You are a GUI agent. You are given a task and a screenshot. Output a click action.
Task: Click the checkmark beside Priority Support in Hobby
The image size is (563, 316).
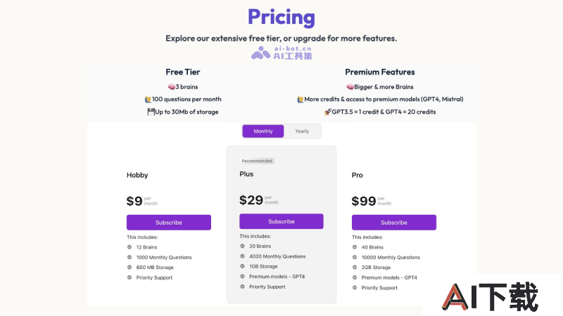coord(129,277)
